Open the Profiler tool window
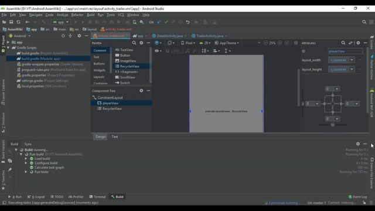This screenshot has width=375, height=211. point(76,197)
